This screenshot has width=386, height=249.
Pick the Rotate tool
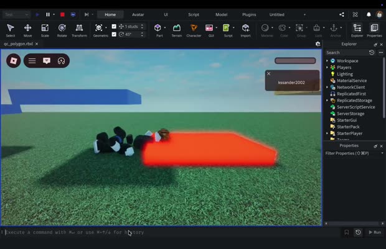point(62,30)
